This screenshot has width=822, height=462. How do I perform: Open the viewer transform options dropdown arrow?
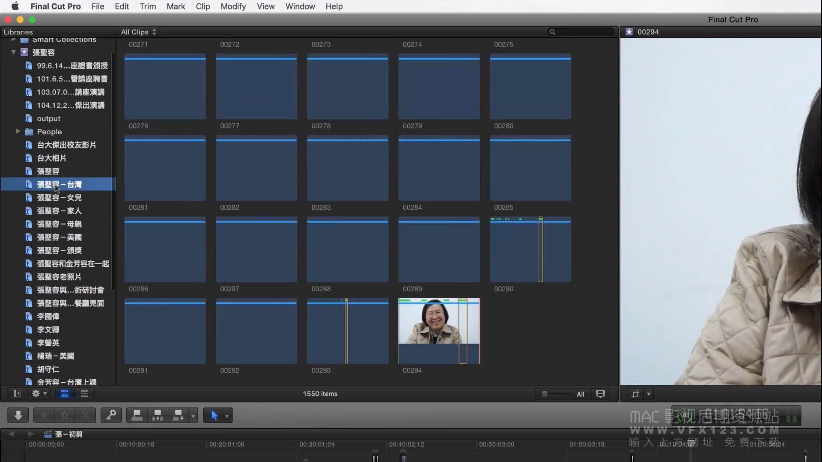(649, 394)
